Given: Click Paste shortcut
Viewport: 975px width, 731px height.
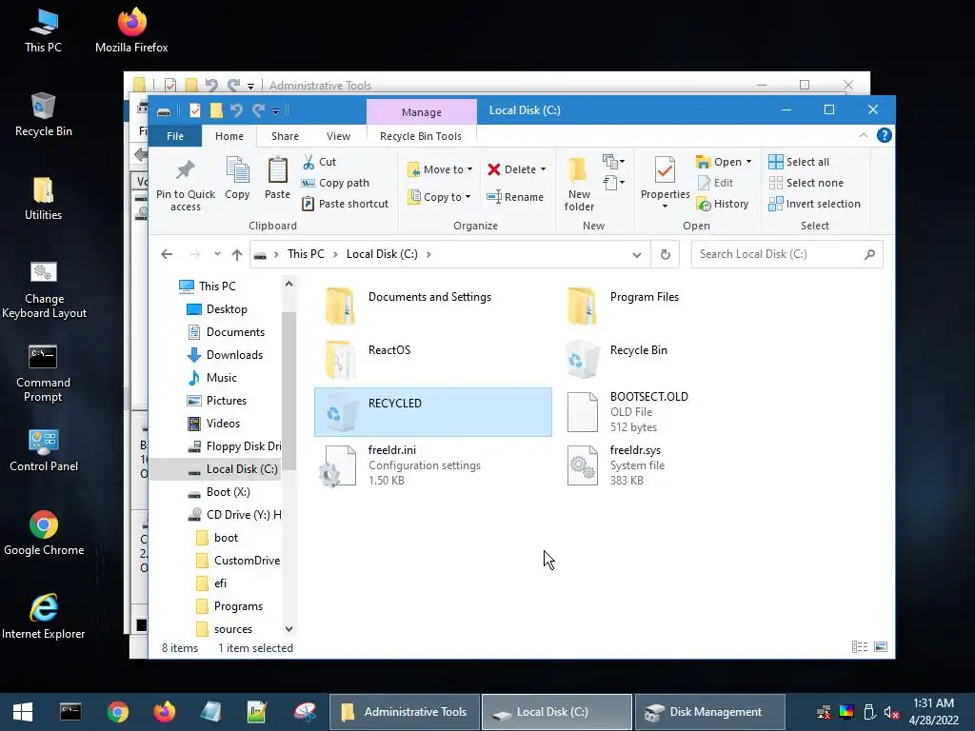Looking at the screenshot, I should point(345,204).
